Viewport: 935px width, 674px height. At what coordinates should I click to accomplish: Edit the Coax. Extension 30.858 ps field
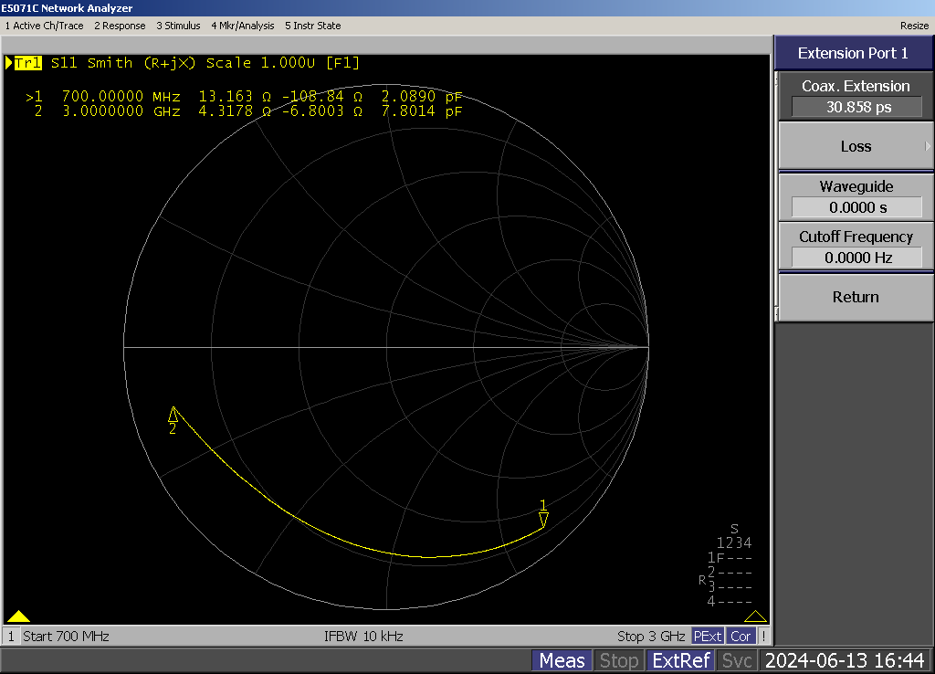point(856,107)
